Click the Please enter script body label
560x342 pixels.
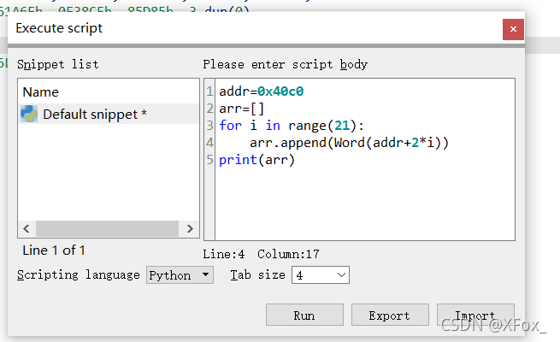(x=285, y=64)
